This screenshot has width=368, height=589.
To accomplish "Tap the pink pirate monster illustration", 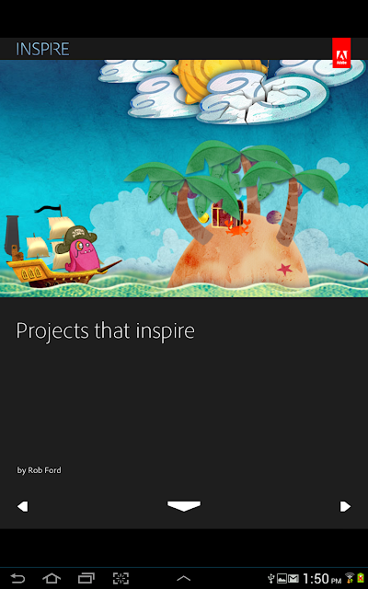I will point(79,248).
